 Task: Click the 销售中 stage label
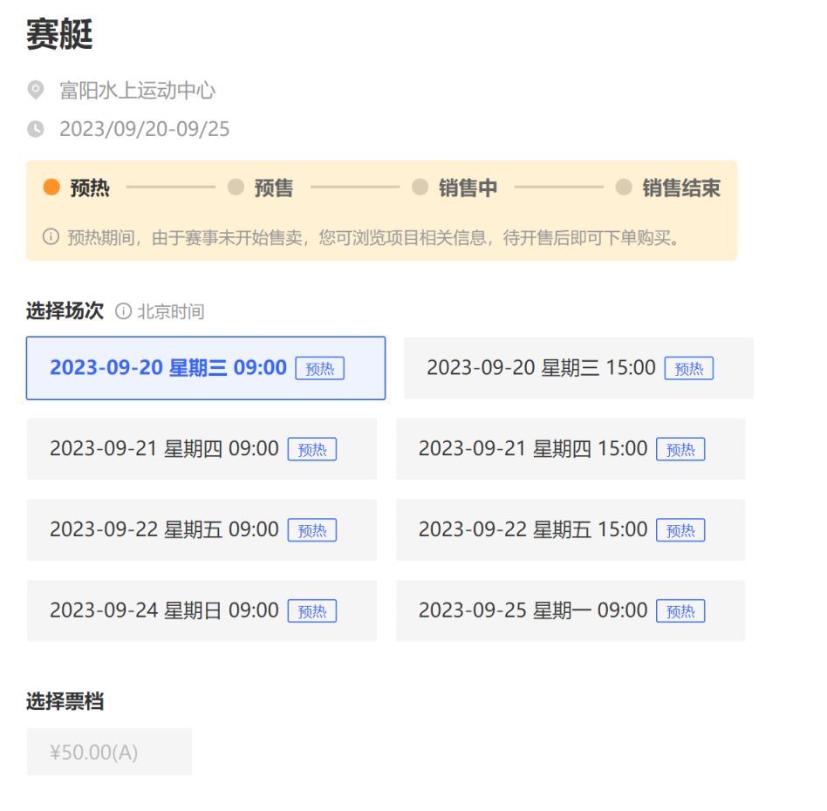(468, 187)
